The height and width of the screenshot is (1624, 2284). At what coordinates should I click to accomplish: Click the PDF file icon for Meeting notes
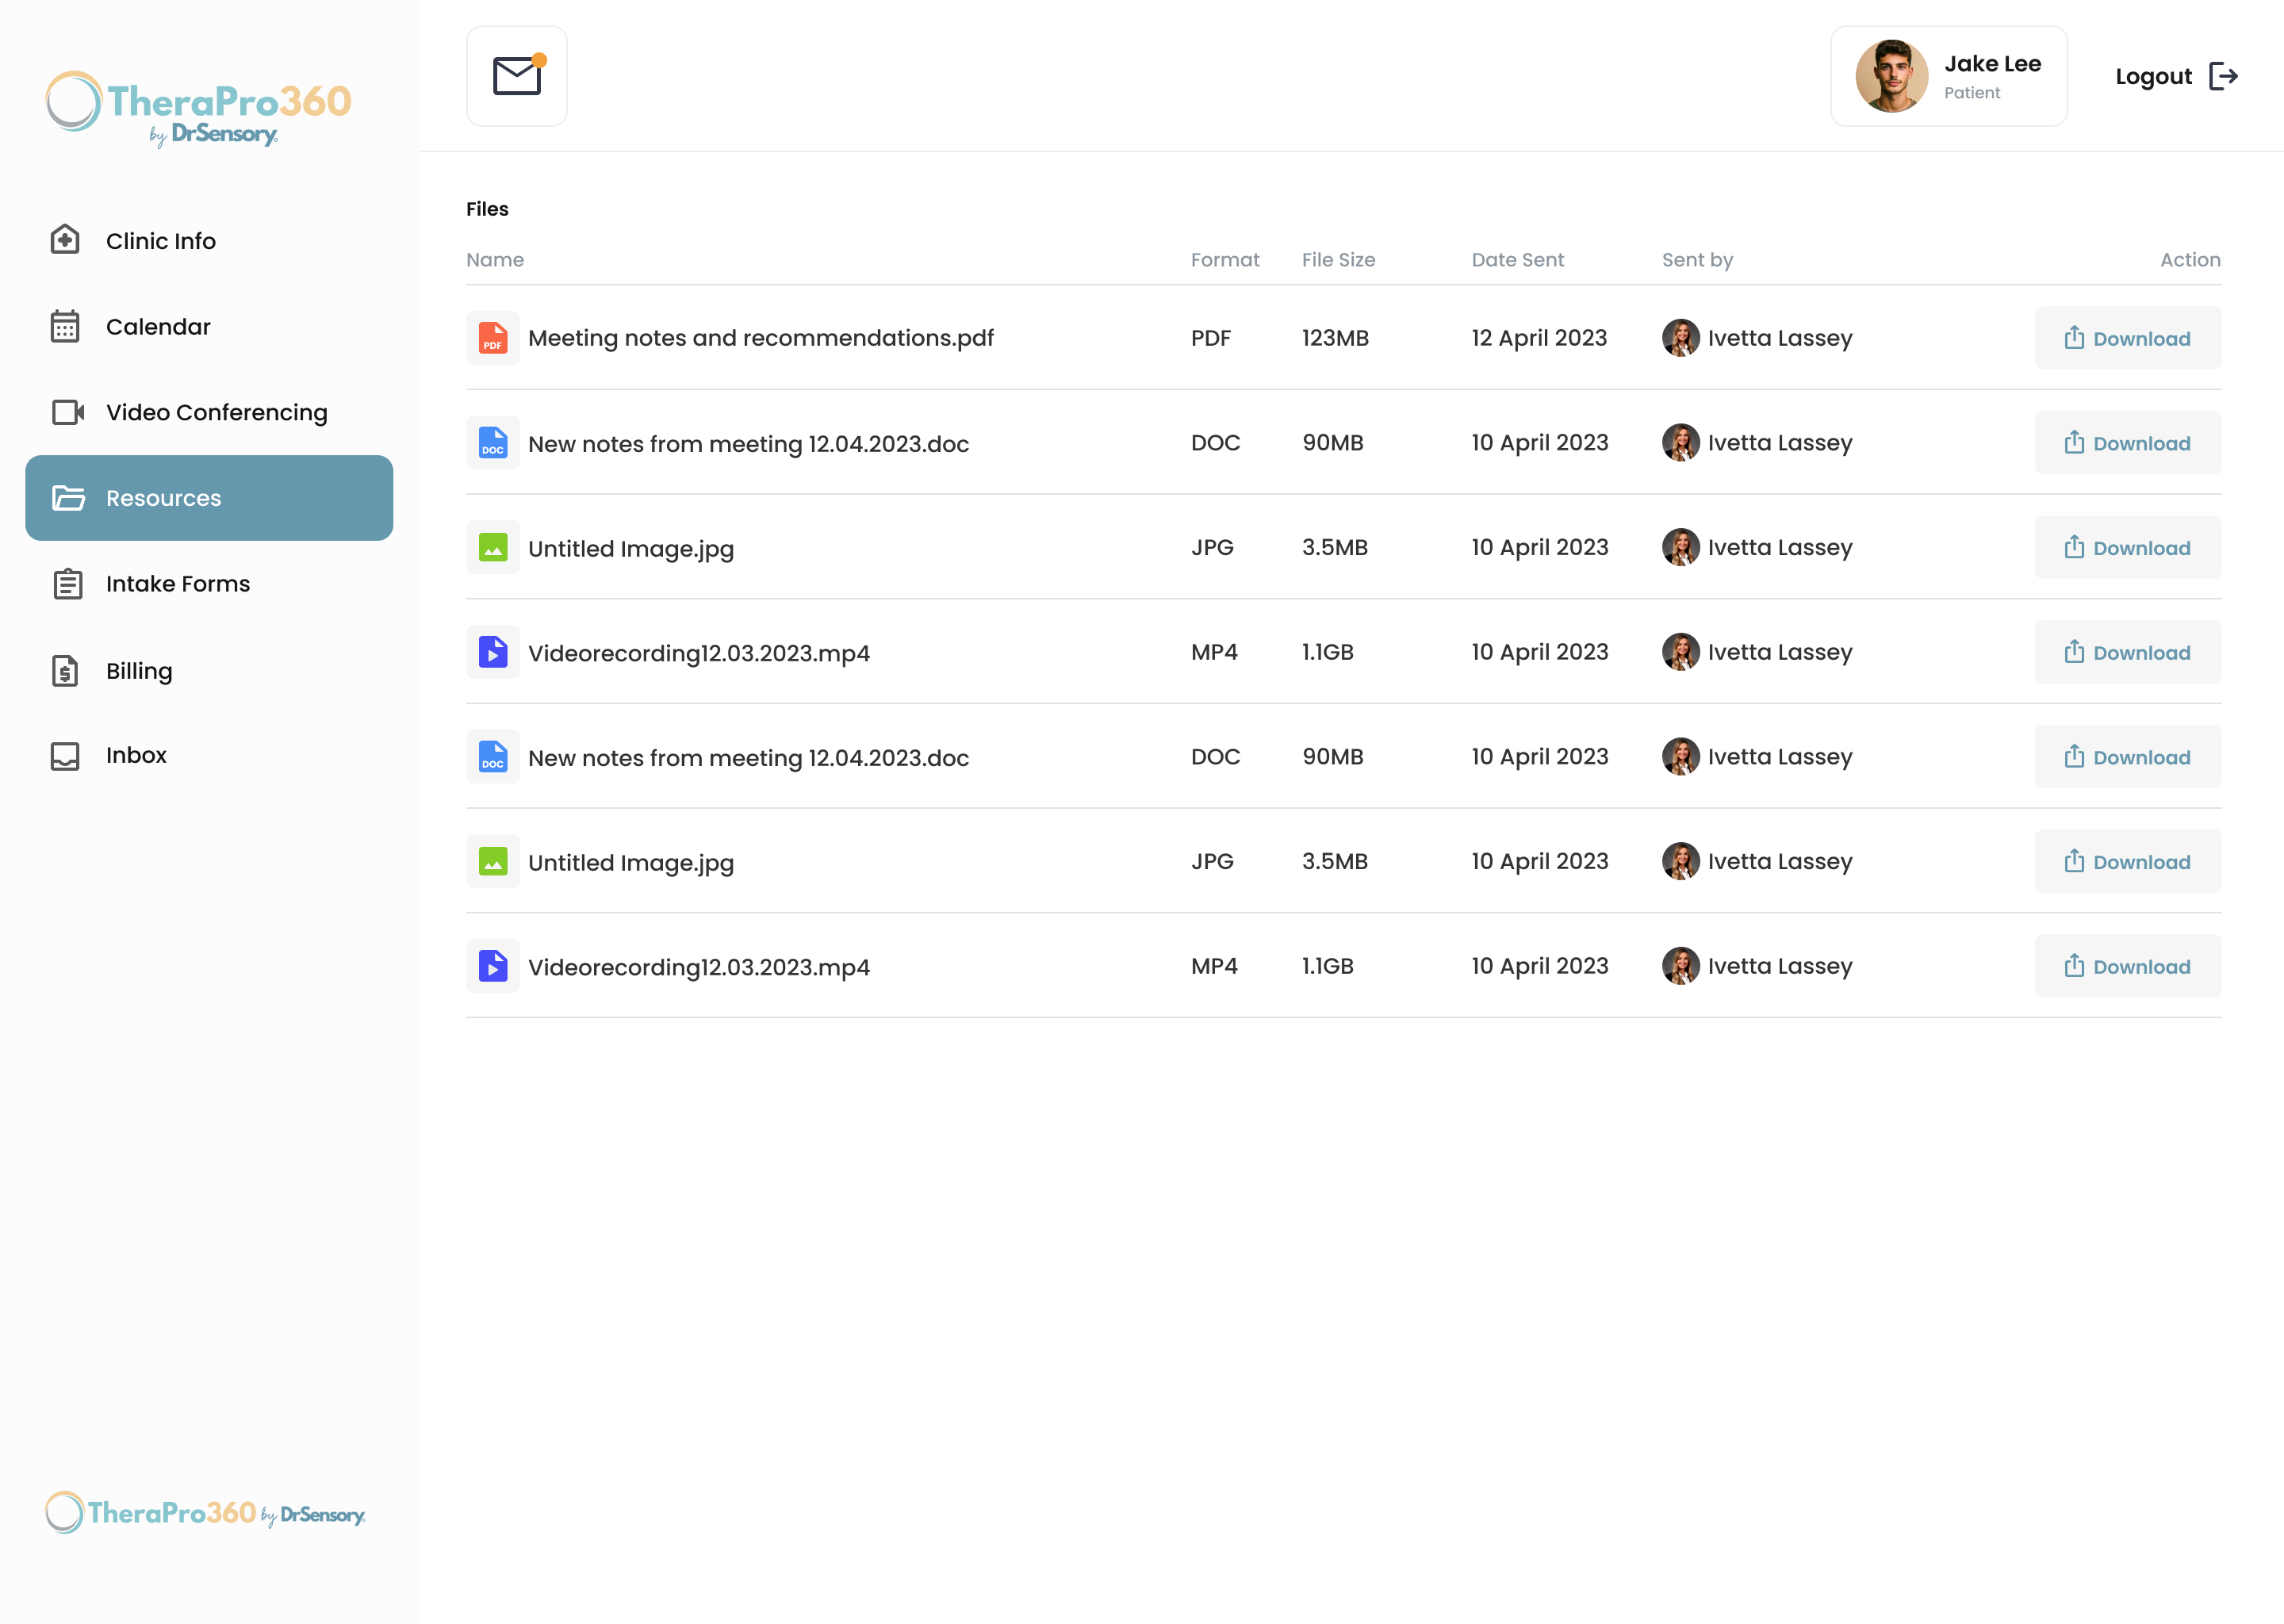pos(493,338)
